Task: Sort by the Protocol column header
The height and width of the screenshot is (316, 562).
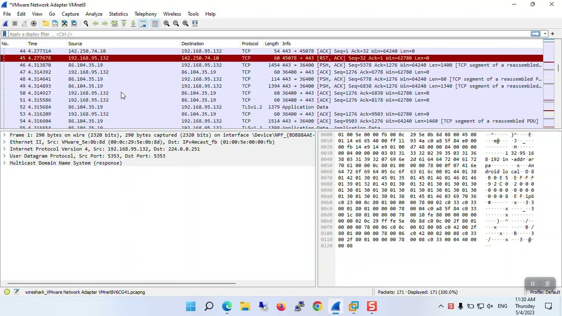Action: coord(251,43)
